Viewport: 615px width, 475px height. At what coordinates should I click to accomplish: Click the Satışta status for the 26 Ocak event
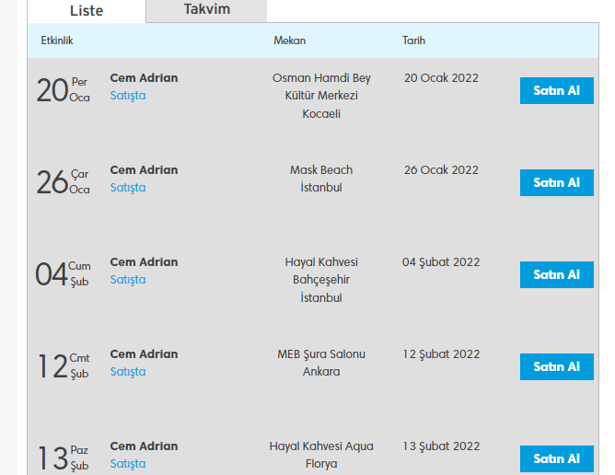tap(128, 188)
